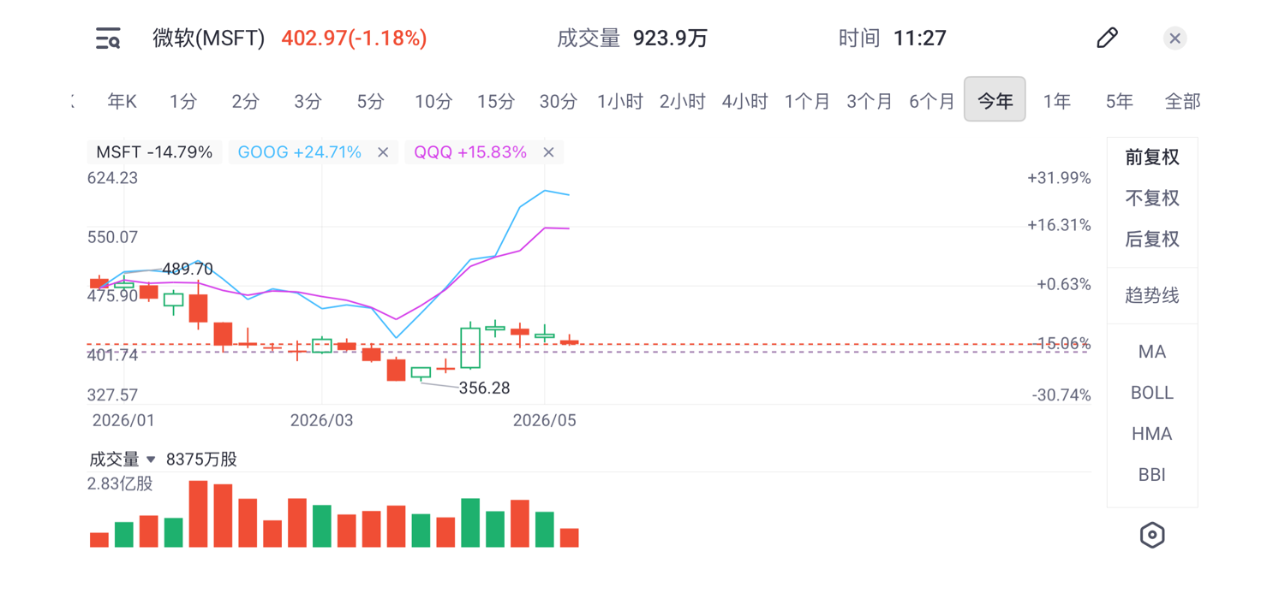Close the chart view with X button
The image size is (1285, 593).
point(1174,38)
